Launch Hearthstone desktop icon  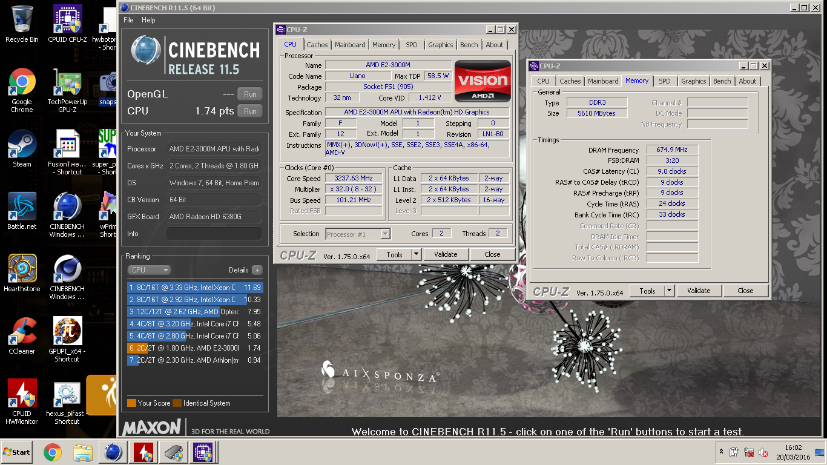coord(22,273)
